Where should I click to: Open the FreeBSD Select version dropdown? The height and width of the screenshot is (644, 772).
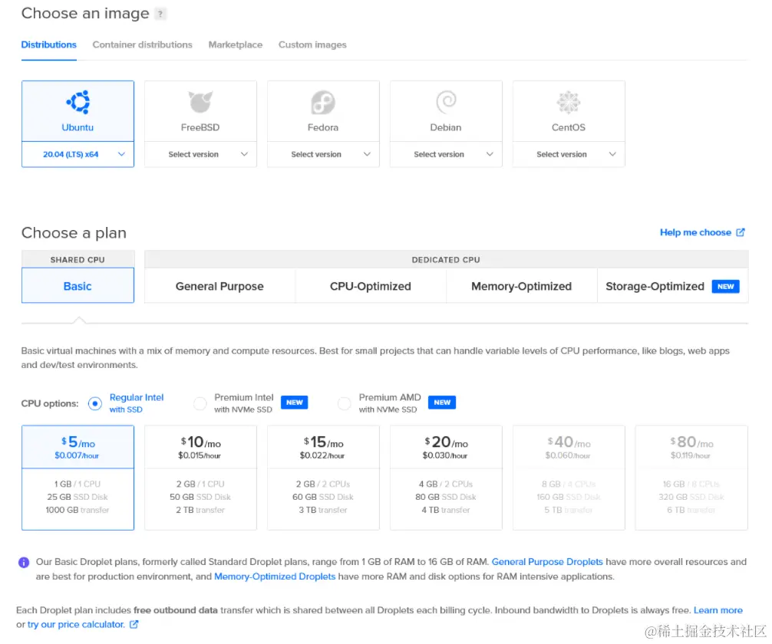click(x=200, y=154)
